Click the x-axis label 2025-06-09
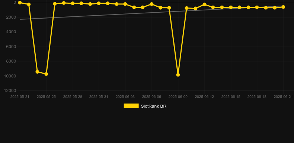This screenshot has height=143, width=294. pos(178,97)
